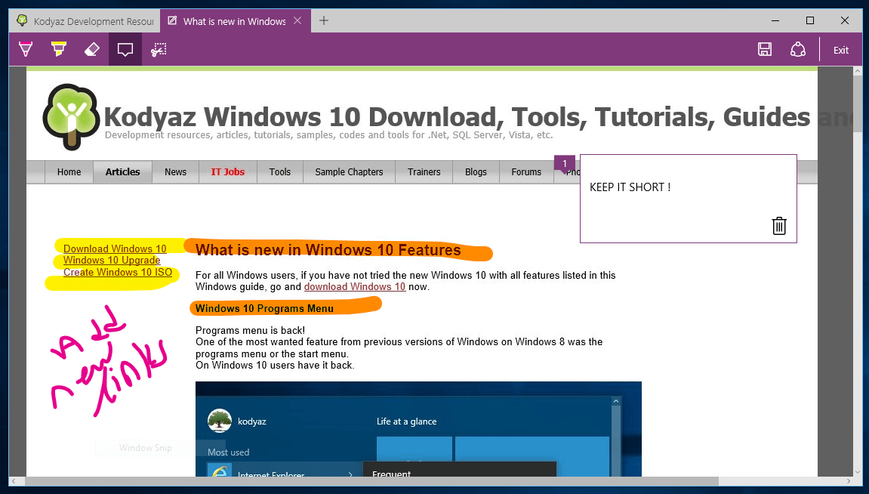The height and width of the screenshot is (494, 869).
Task: Close the What is new in Windows tab
Action: point(297,20)
